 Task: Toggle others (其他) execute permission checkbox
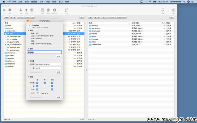52,89
